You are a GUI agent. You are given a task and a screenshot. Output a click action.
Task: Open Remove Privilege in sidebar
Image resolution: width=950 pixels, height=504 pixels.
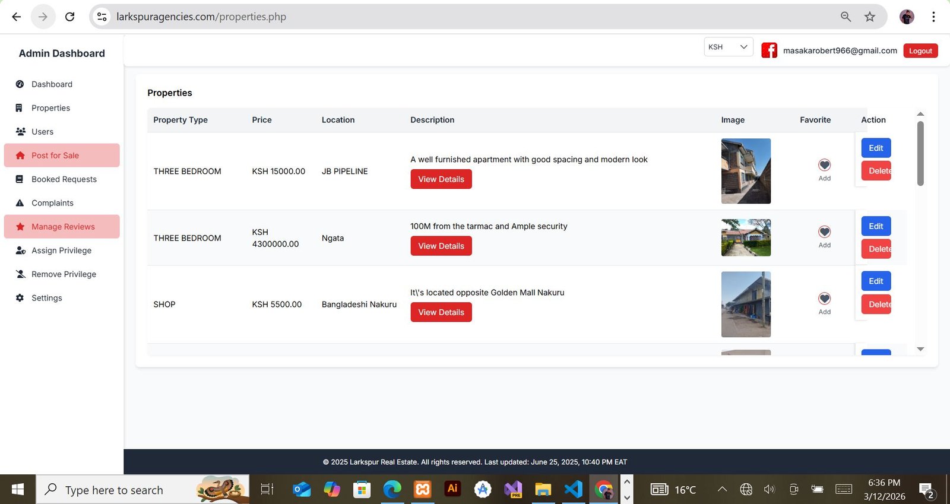click(x=62, y=274)
